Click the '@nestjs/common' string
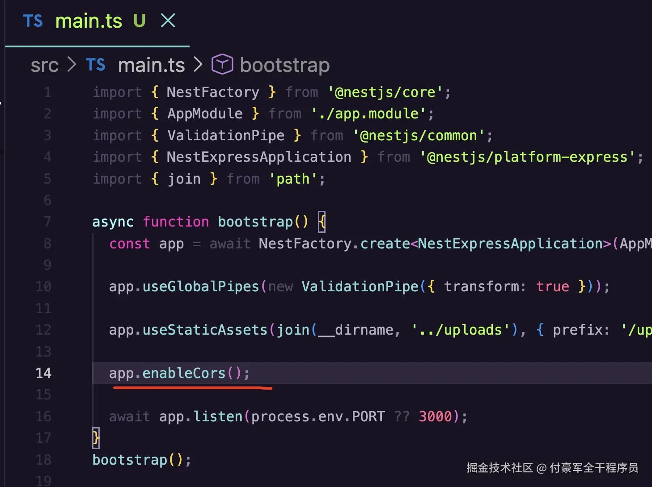 419,135
